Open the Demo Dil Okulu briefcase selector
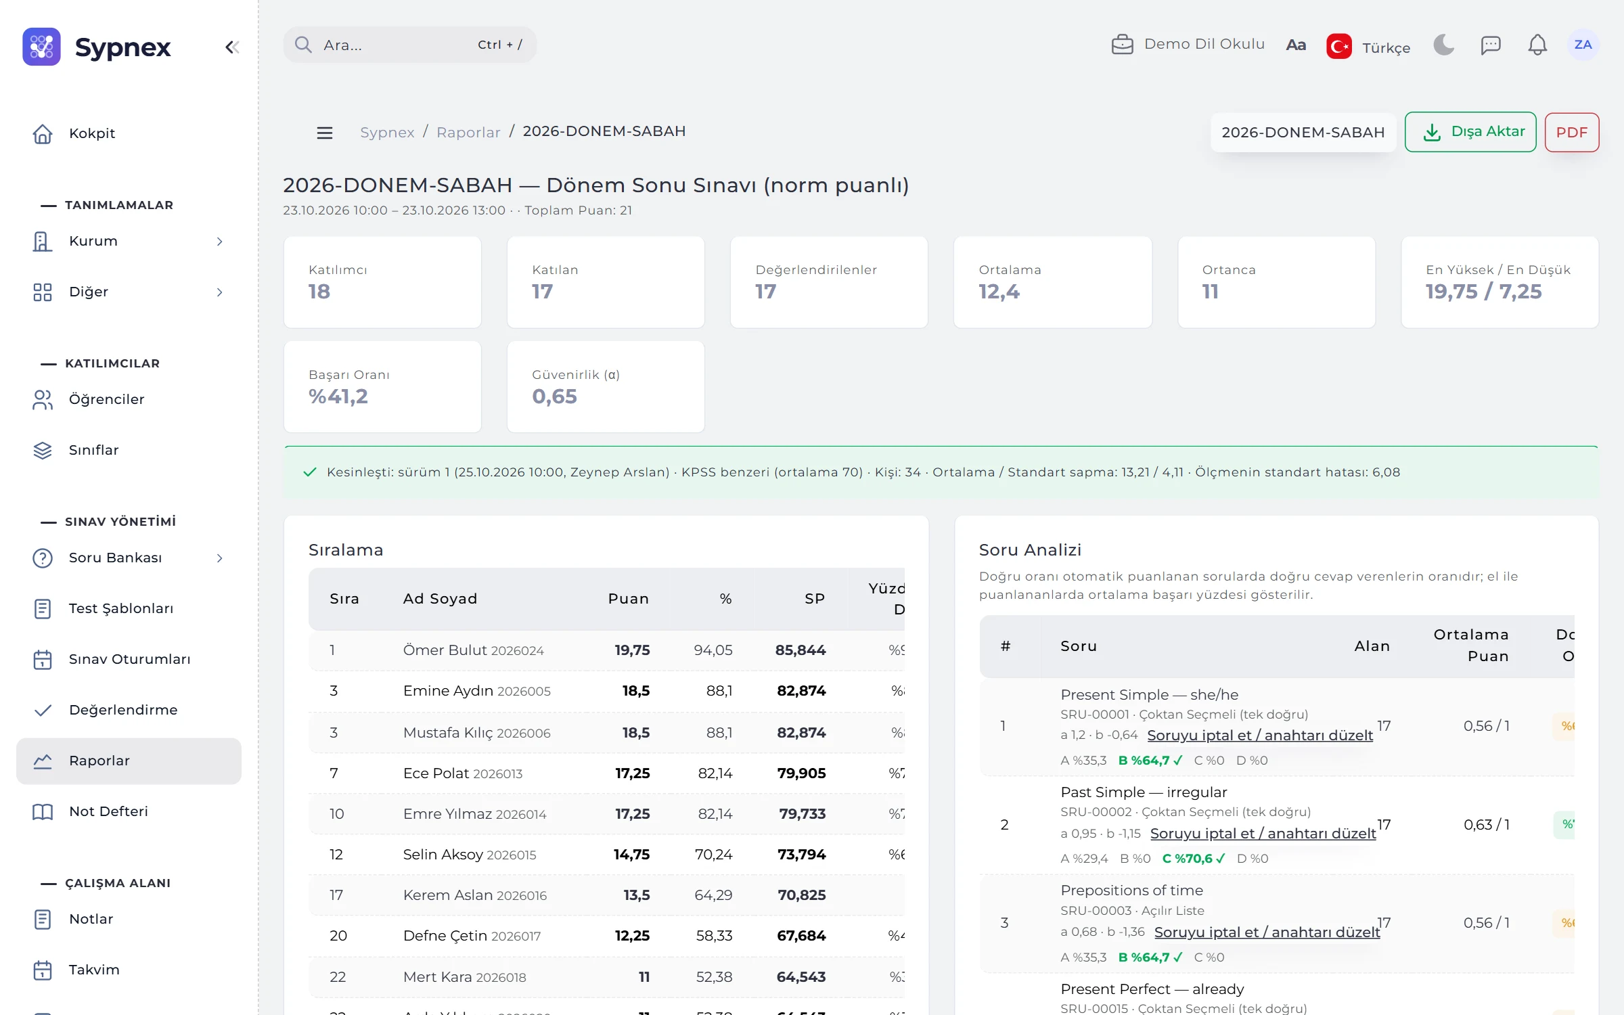This screenshot has width=1624, height=1015. coord(1188,45)
